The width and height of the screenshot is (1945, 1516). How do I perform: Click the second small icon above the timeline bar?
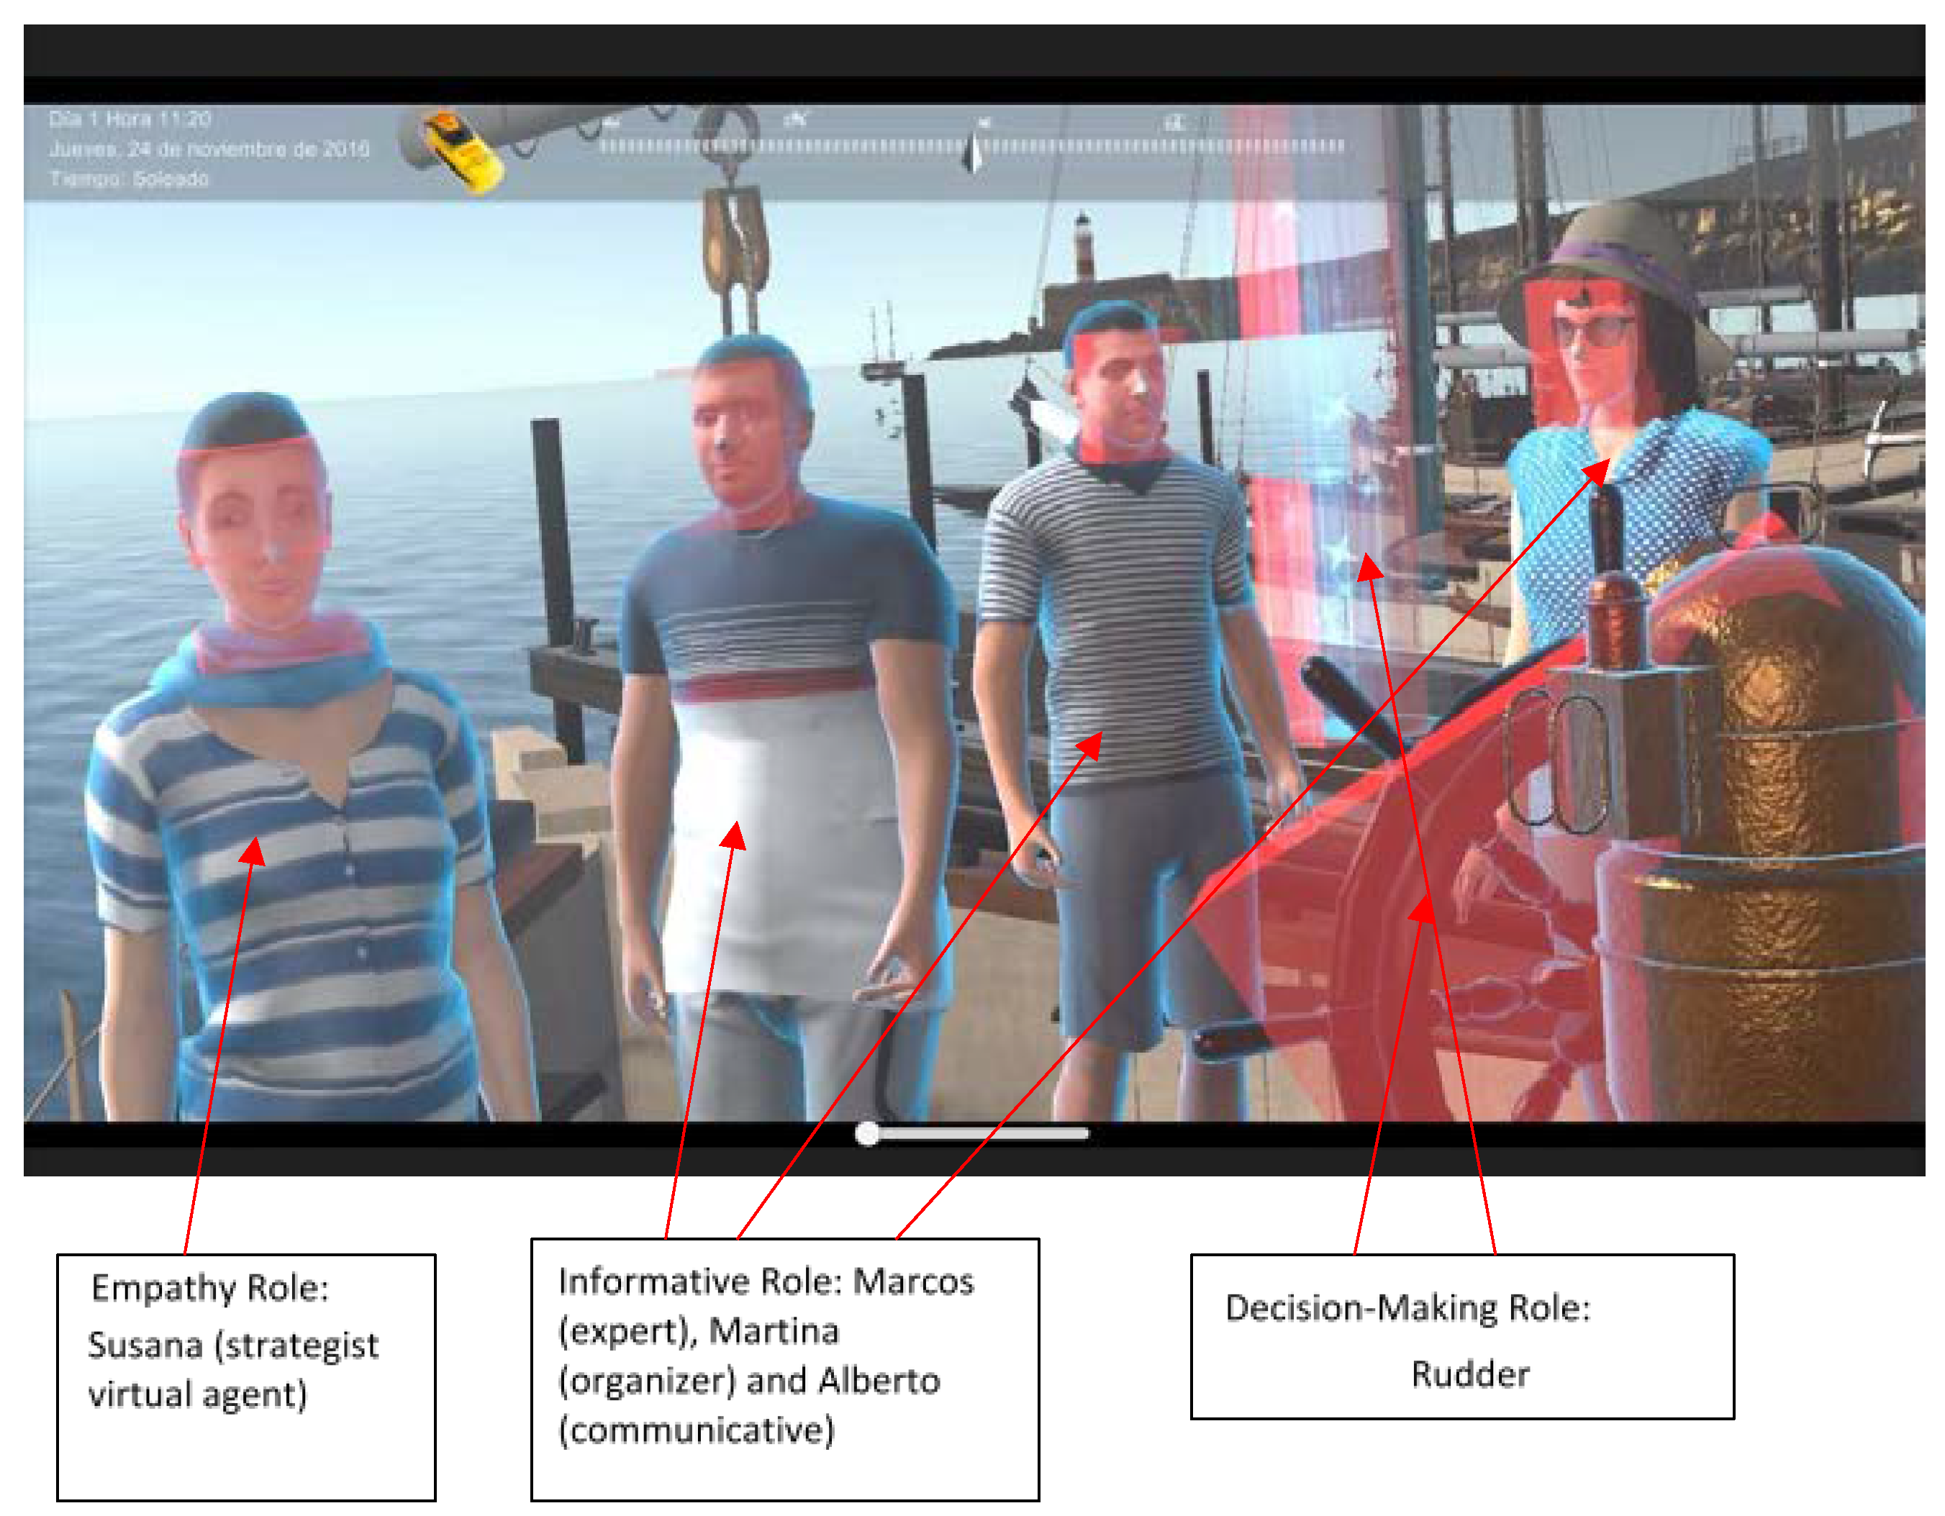(795, 119)
